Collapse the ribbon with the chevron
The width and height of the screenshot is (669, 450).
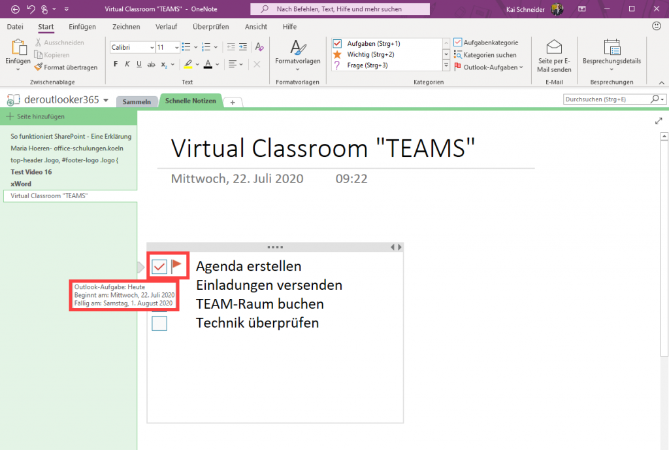(661, 82)
